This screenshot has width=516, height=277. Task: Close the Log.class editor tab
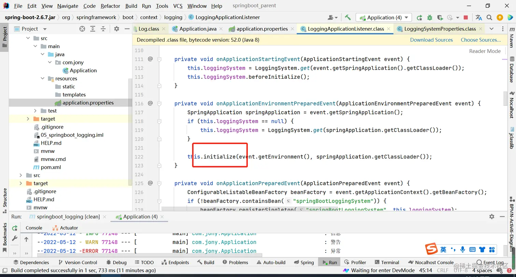(x=163, y=29)
